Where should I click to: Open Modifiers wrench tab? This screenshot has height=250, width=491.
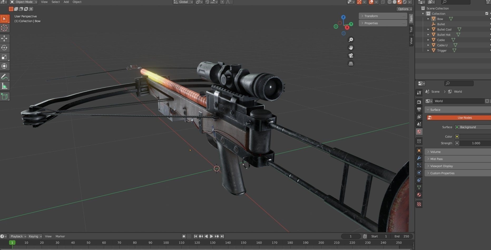tap(419, 158)
